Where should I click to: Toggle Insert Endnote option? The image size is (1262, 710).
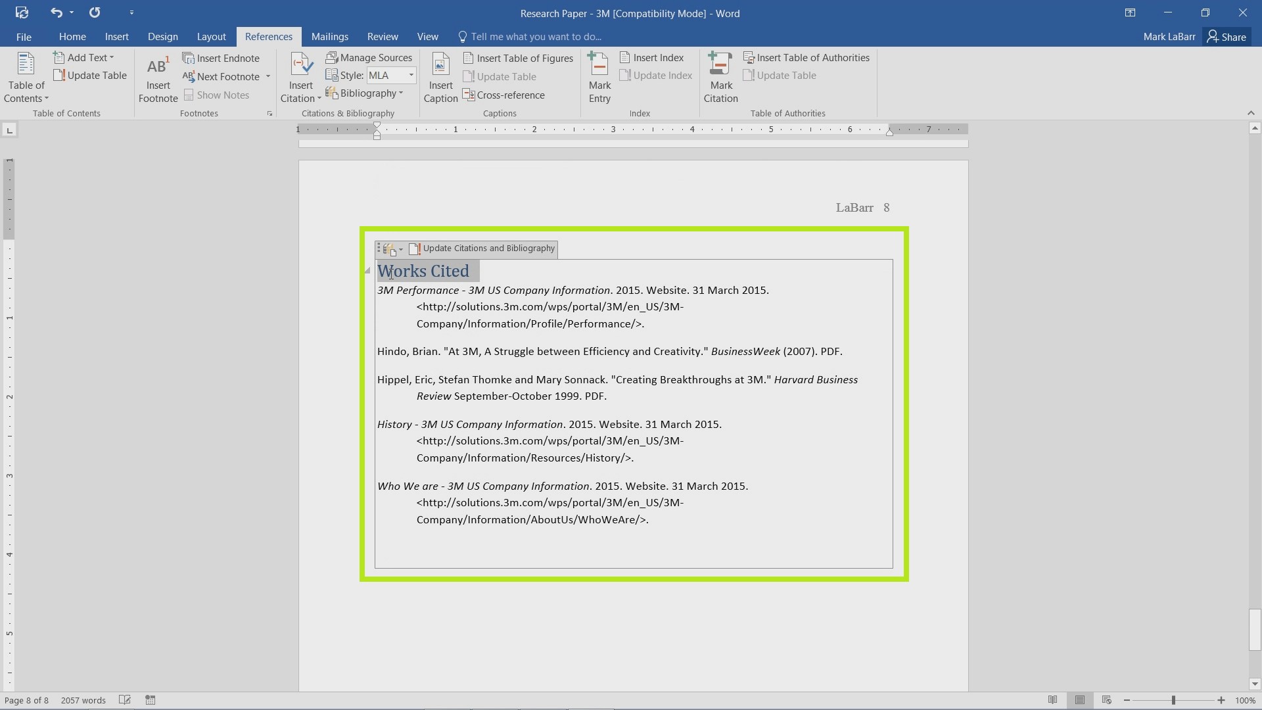click(x=222, y=57)
